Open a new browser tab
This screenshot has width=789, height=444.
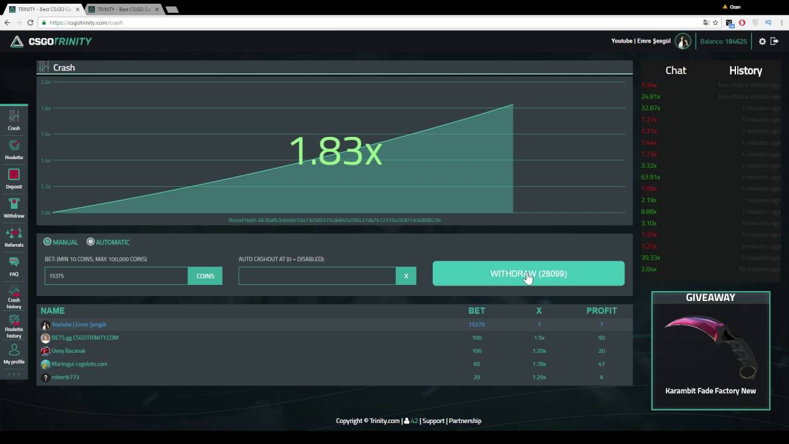tap(172, 9)
